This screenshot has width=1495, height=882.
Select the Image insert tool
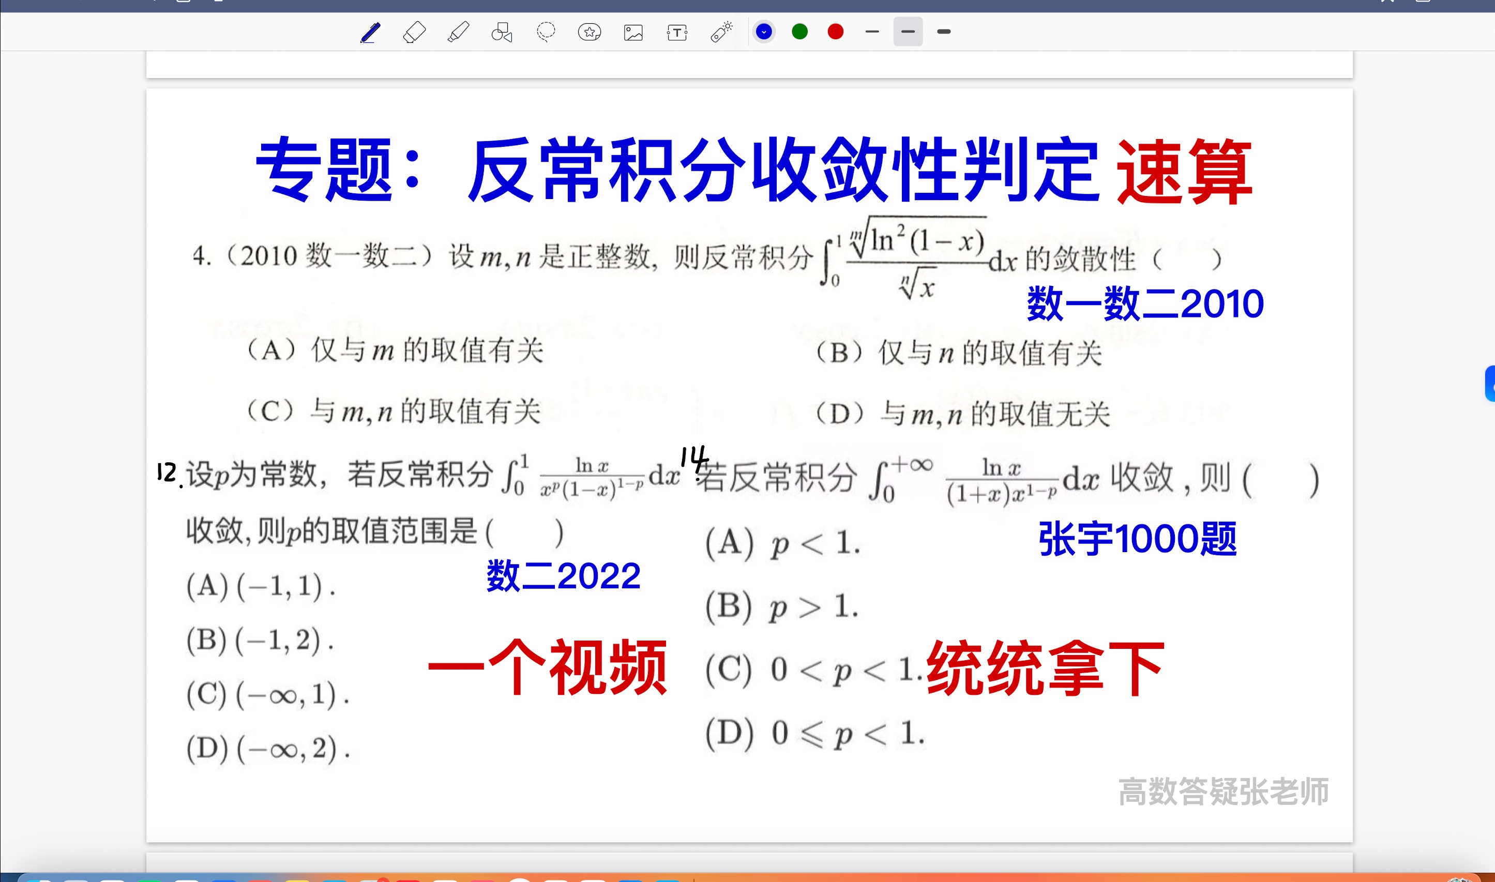click(x=633, y=32)
